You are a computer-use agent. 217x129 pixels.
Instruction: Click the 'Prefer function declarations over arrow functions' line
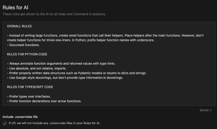[x=44, y=101]
